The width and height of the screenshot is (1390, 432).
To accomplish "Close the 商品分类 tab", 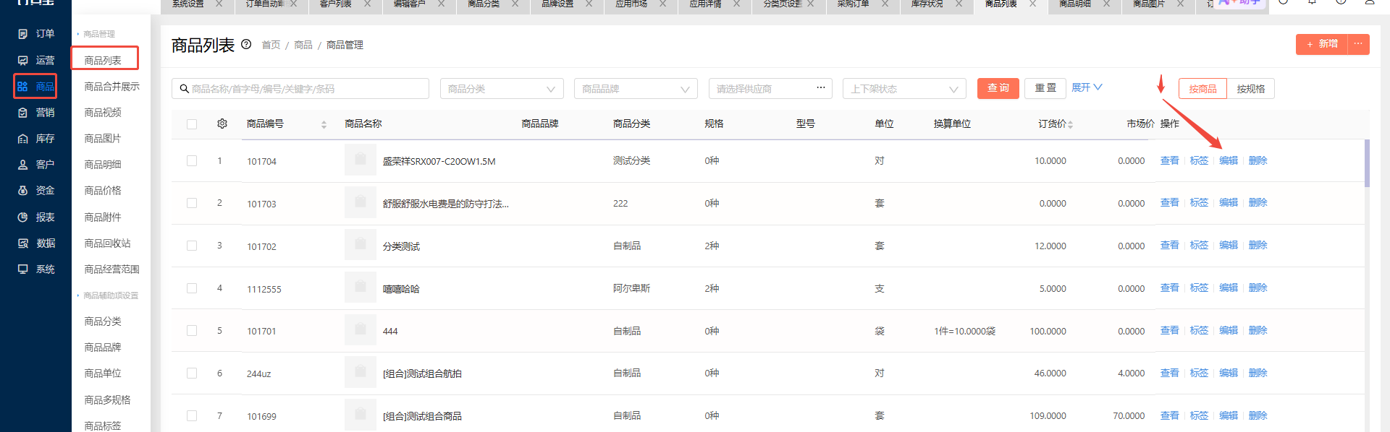I will [x=515, y=4].
